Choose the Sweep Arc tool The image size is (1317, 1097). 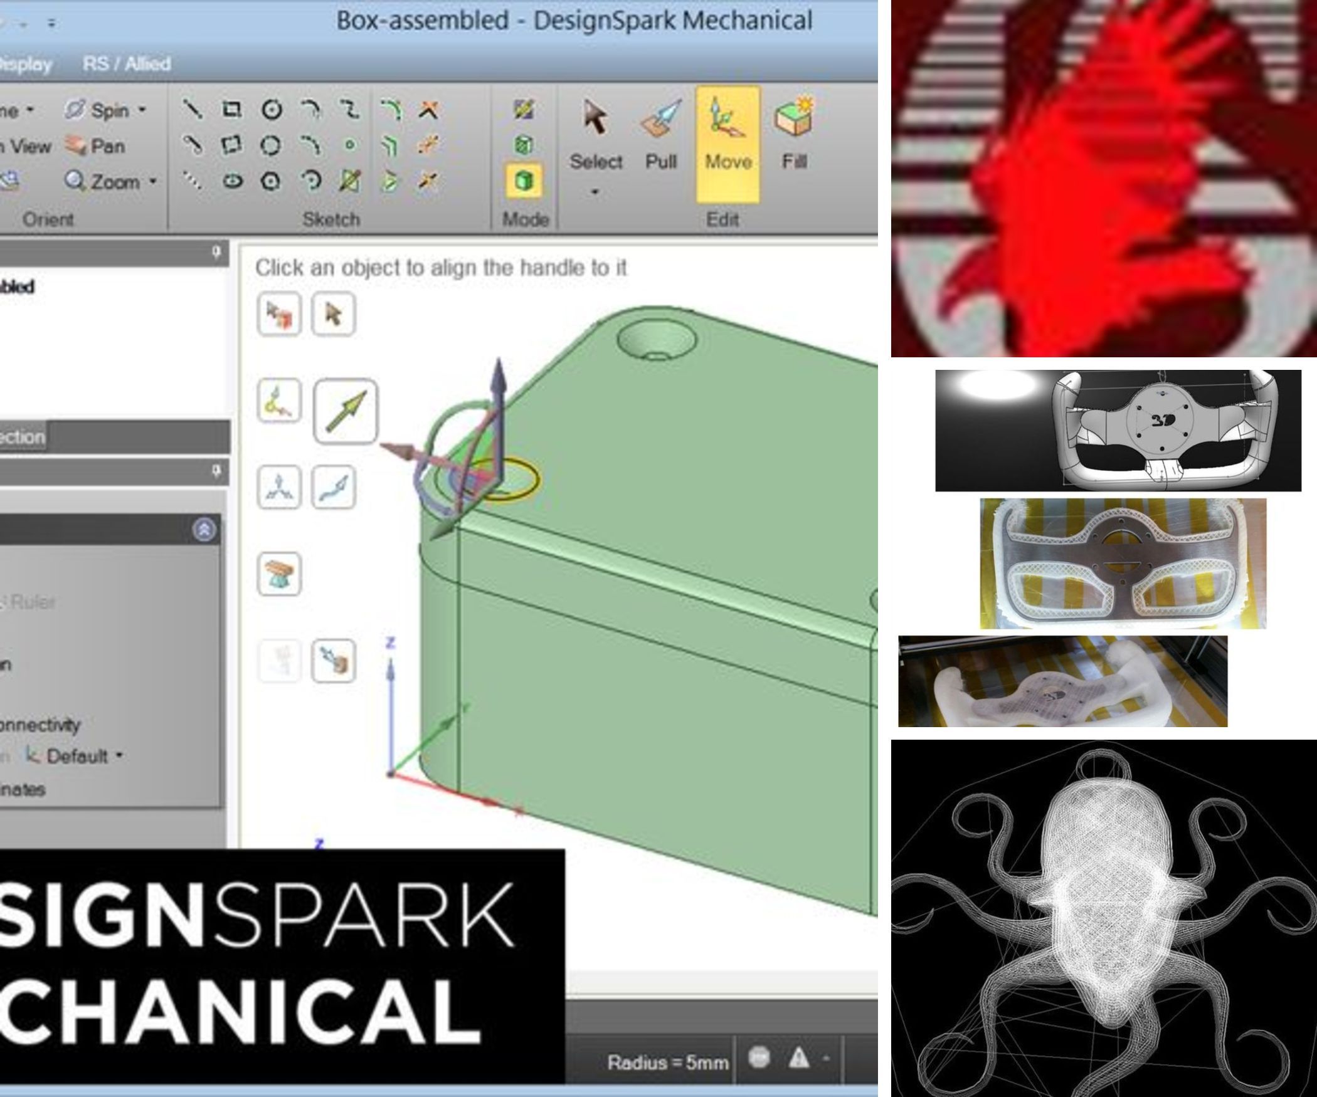311,182
